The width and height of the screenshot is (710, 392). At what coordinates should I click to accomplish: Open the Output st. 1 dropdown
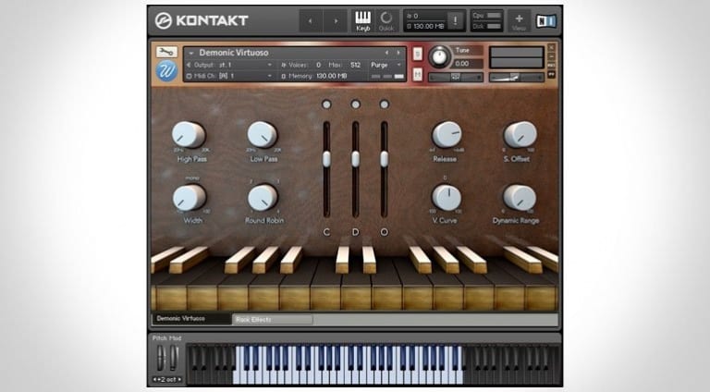[229, 66]
